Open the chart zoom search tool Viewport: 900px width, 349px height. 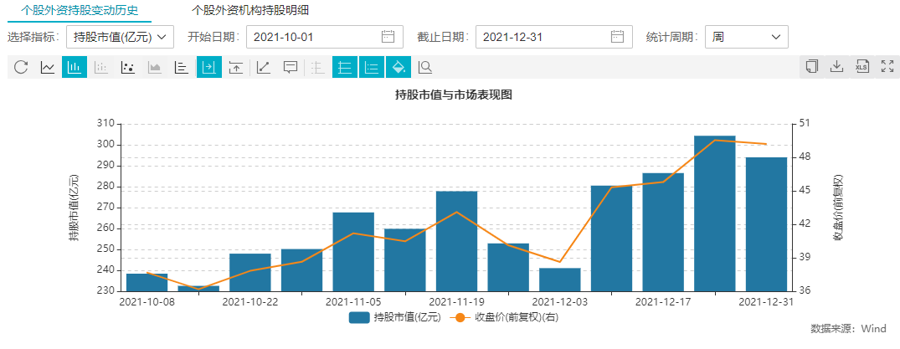point(425,67)
